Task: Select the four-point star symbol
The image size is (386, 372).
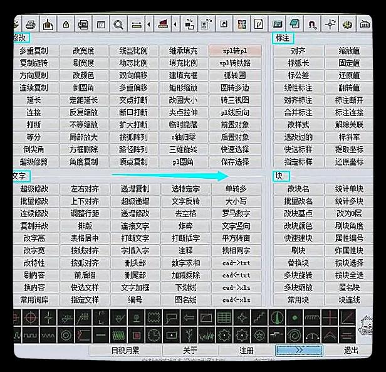Action: pyautogui.click(x=242, y=317)
